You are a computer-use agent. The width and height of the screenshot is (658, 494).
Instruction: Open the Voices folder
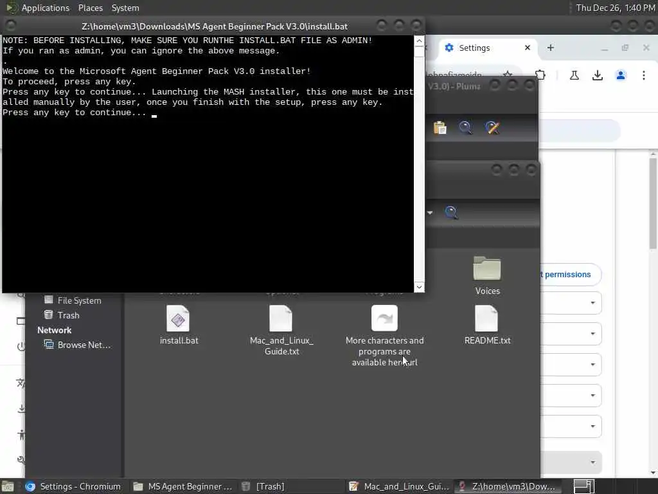pyautogui.click(x=487, y=275)
